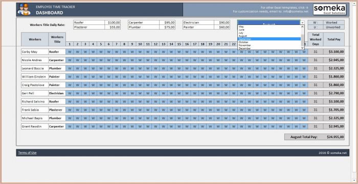Click the month list scroll-up arrow
Image resolution: width=358 pixels, height=184 pixels.
coord(303,27)
